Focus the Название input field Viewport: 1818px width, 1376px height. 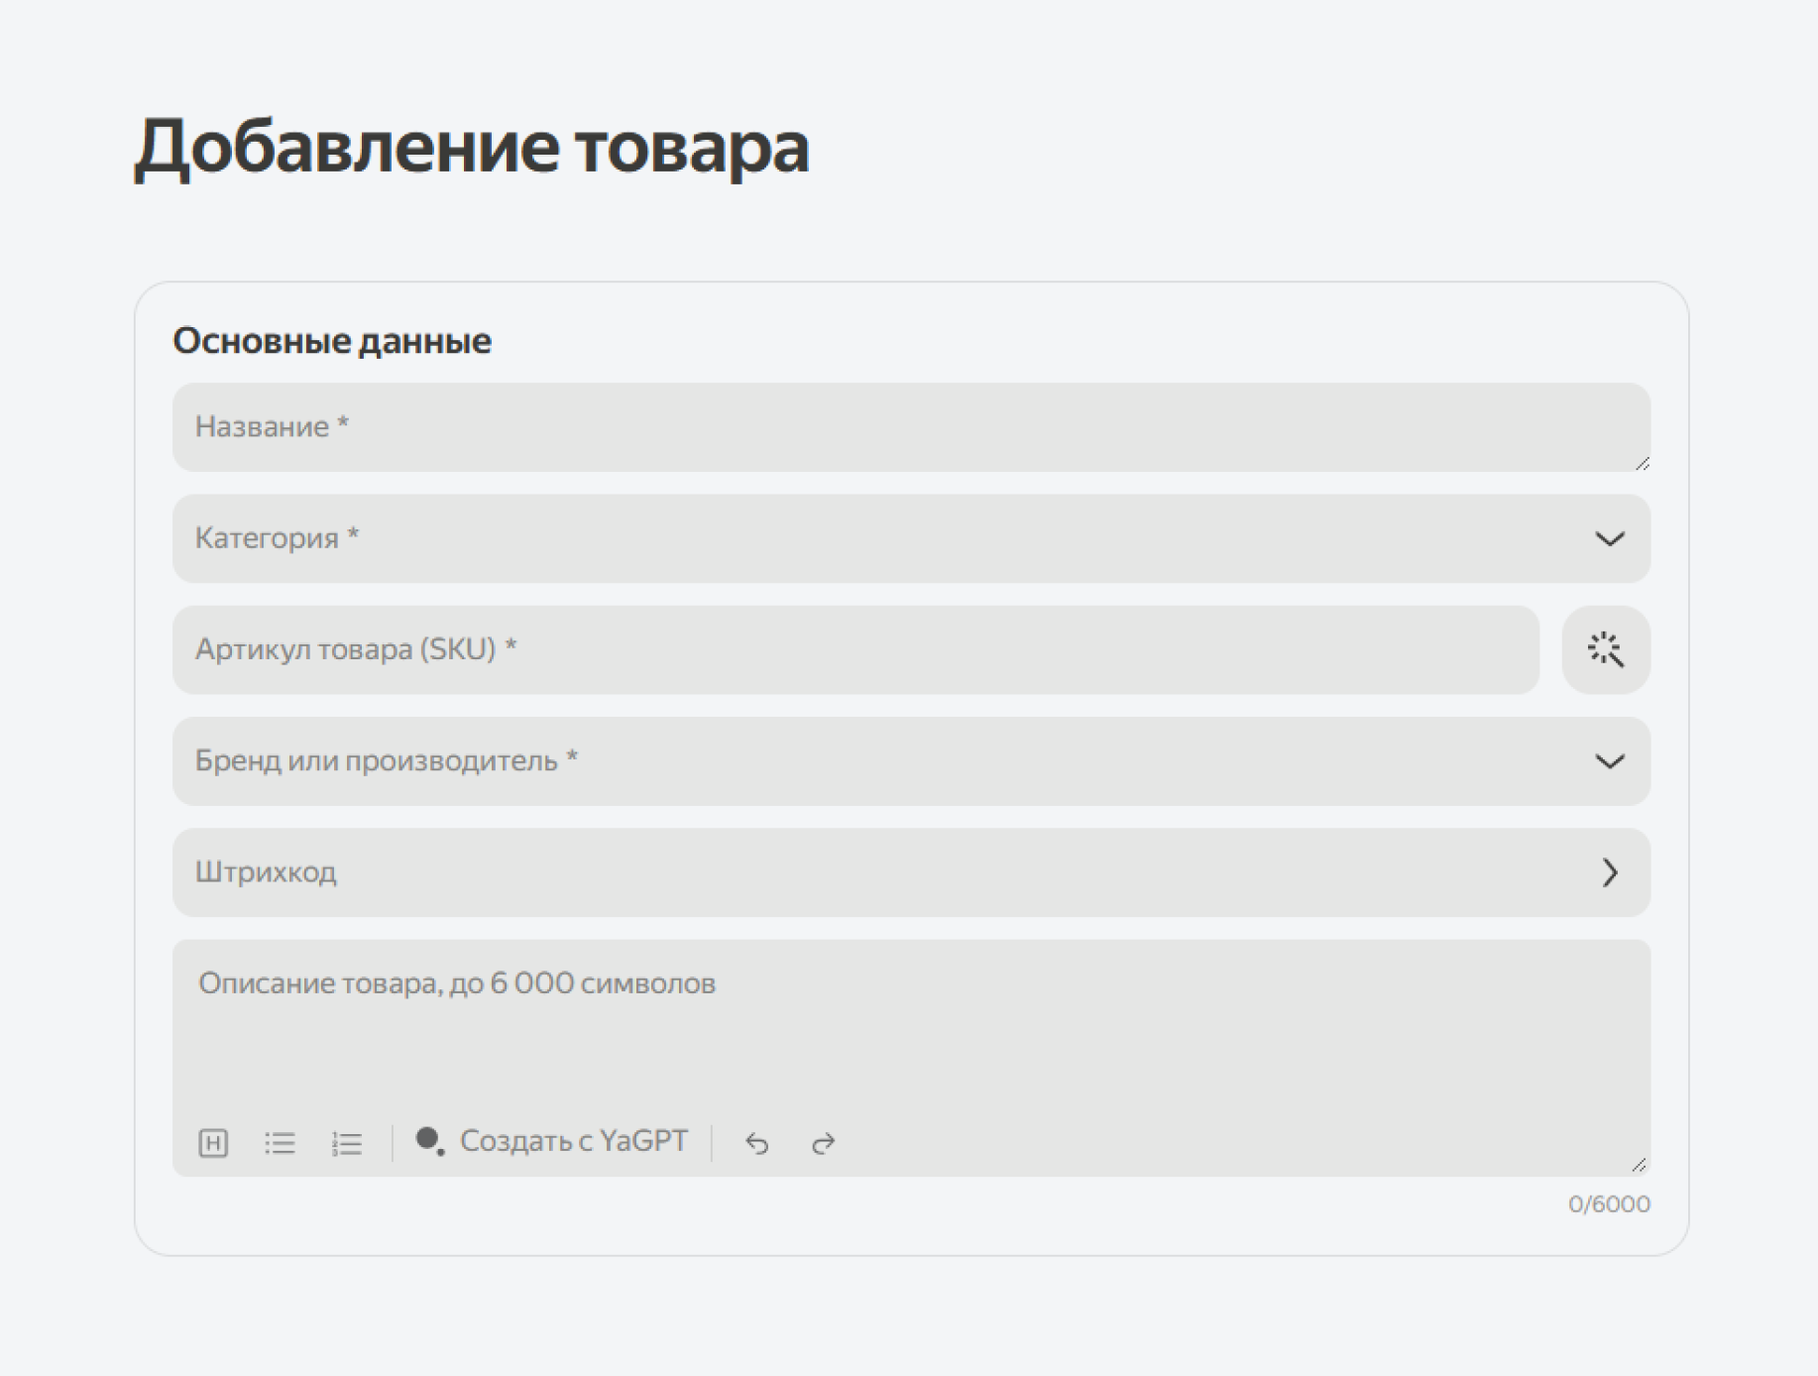click(x=892, y=427)
